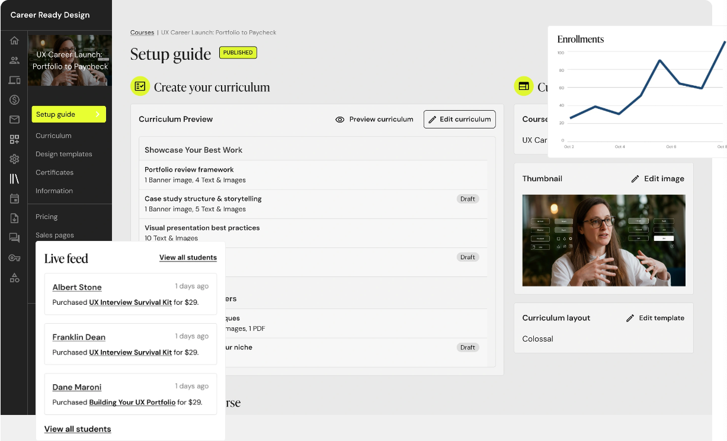Open Albert Stone's student profile link
Viewport: 727px width, 441px height.
click(x=77, y=287)
